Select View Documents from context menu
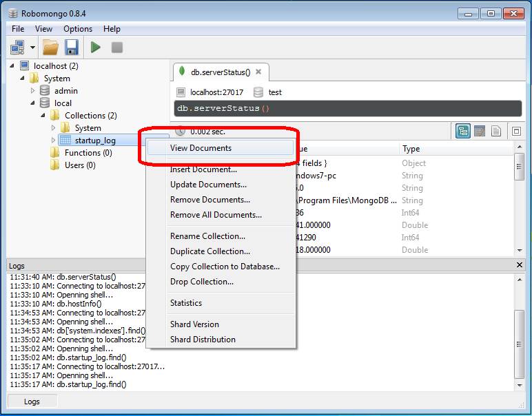The image size is (532, 416). (x=201, y=148)
